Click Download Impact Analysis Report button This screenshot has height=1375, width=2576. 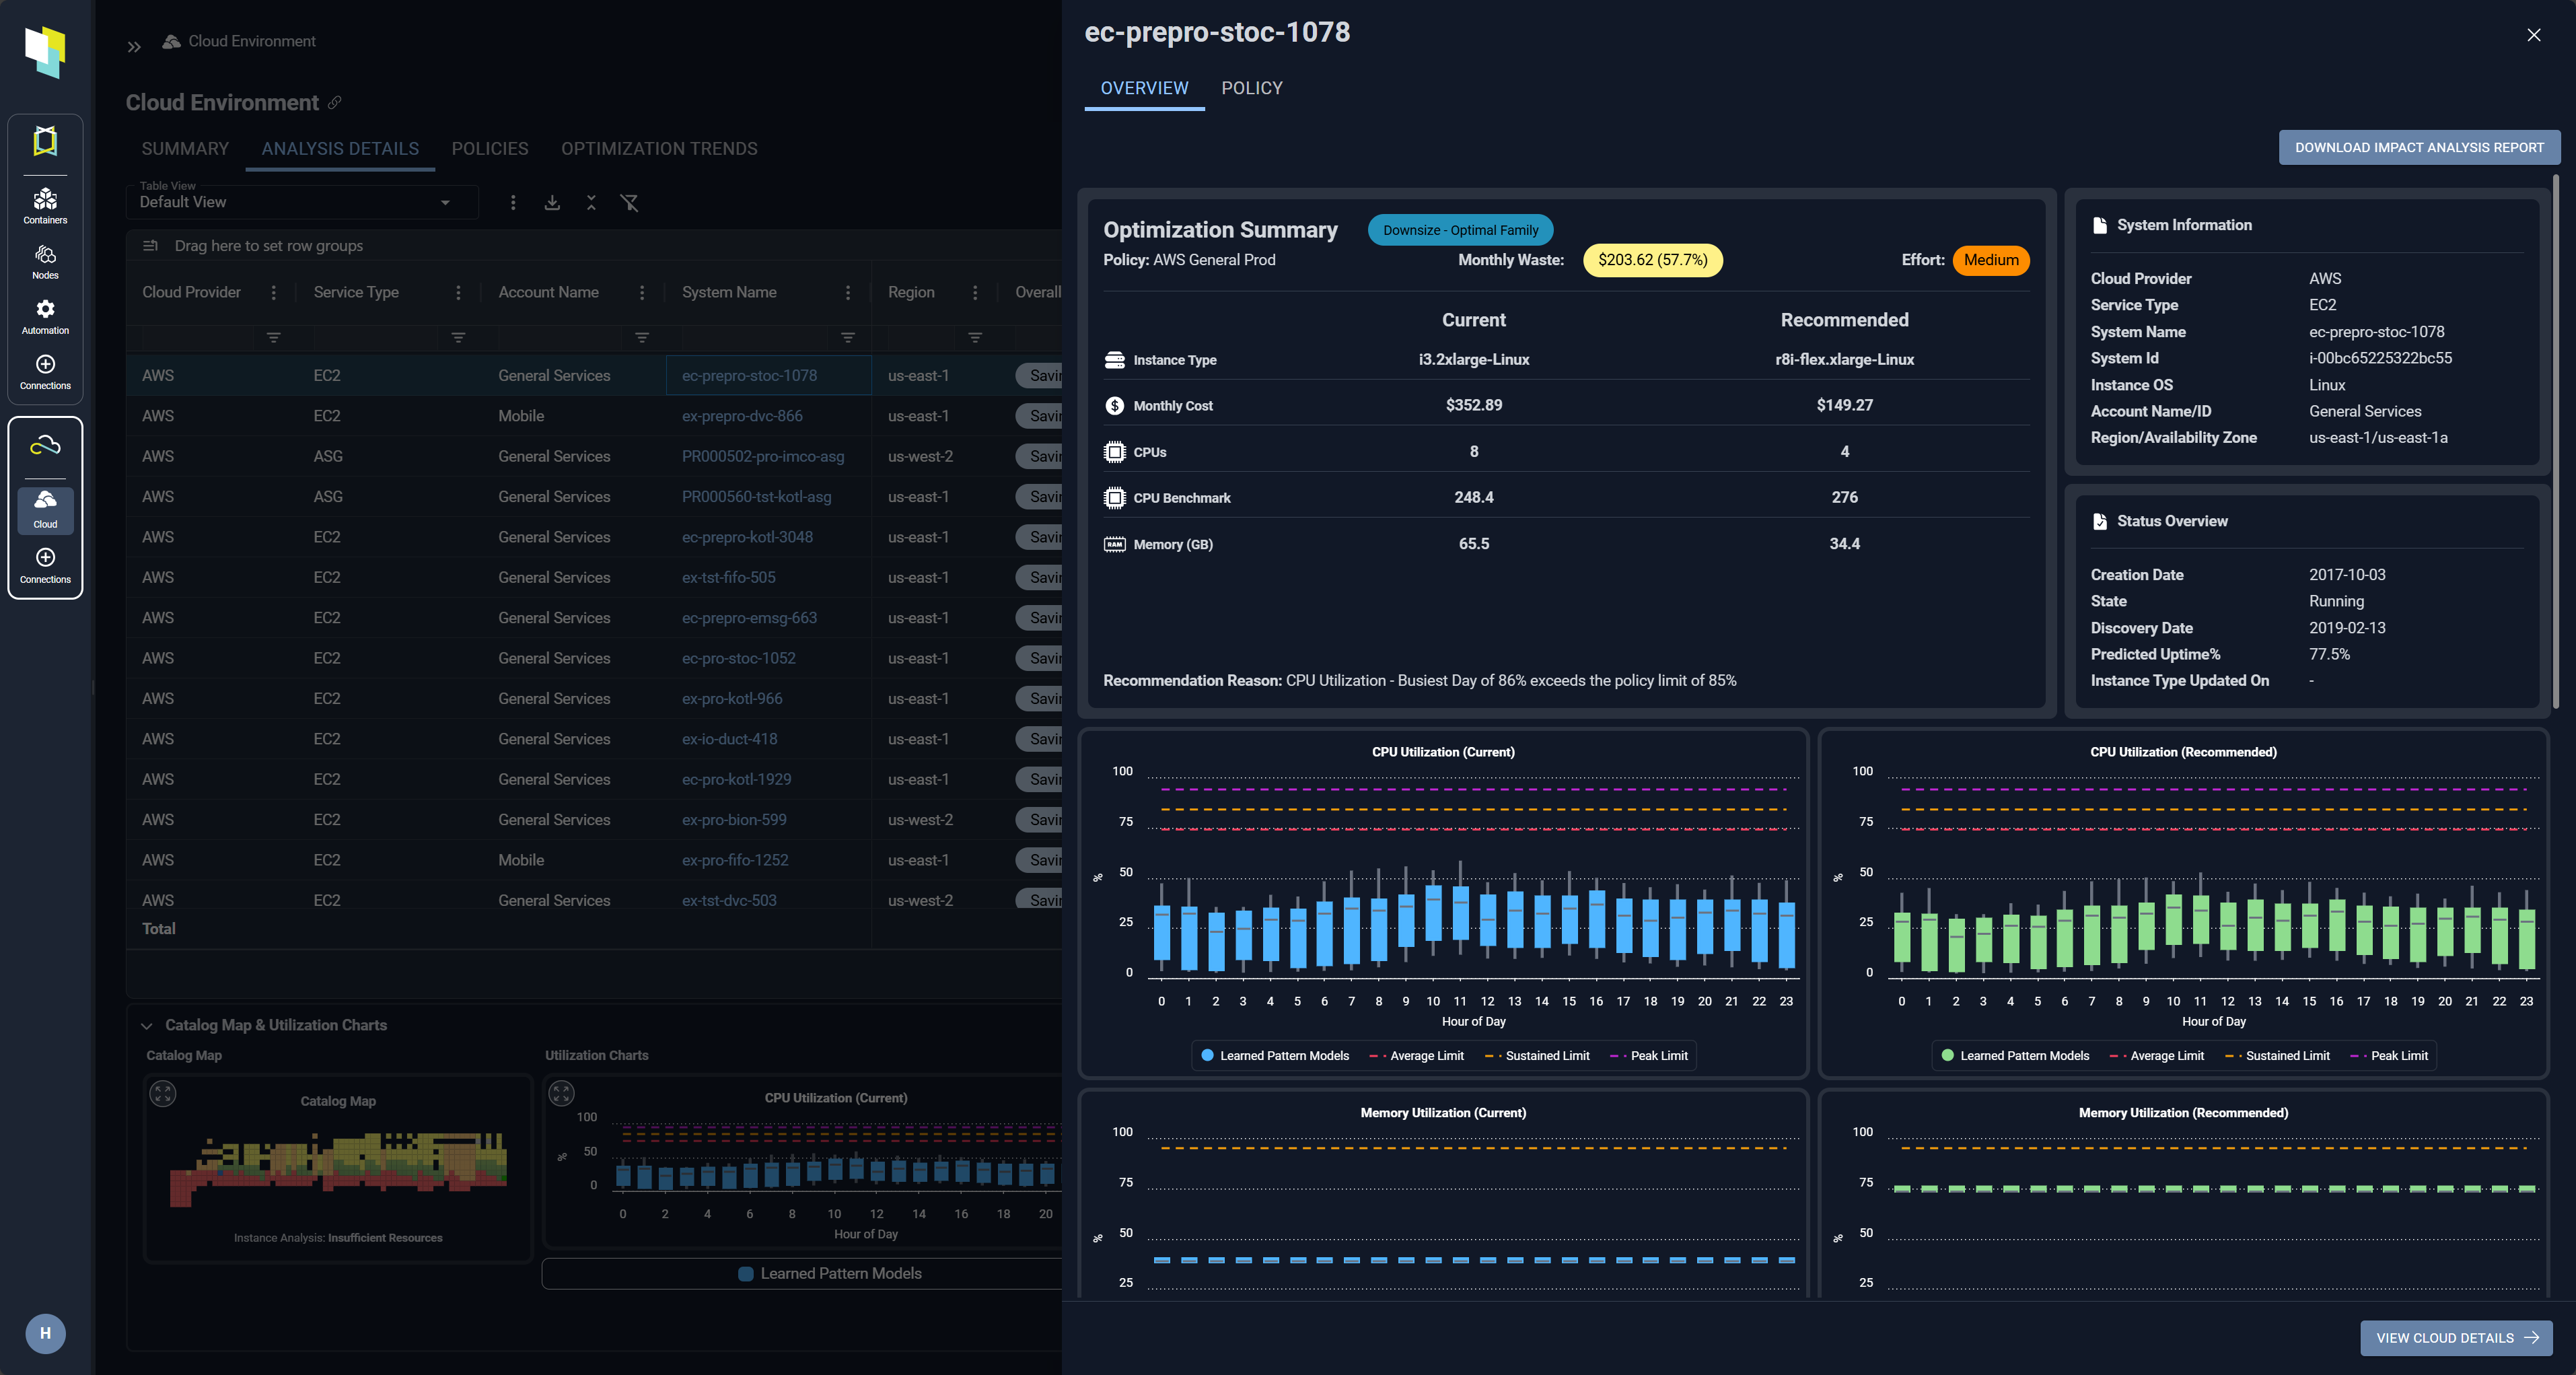pyautogui.click(x=2418, y=147)
